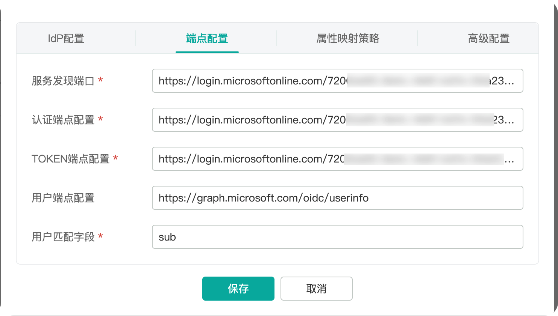This screenshot has width=558, height=316.
Task: Click the 保存 button to save settings
Action: coord(238,288)
